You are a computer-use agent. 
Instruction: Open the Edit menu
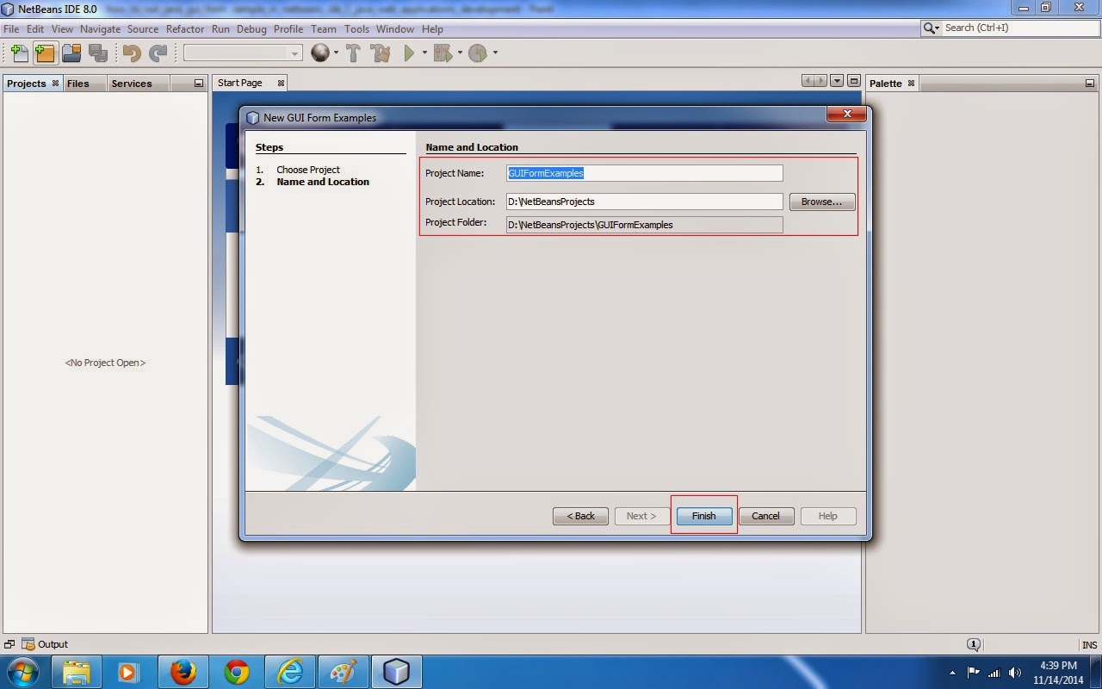(35, 29)
